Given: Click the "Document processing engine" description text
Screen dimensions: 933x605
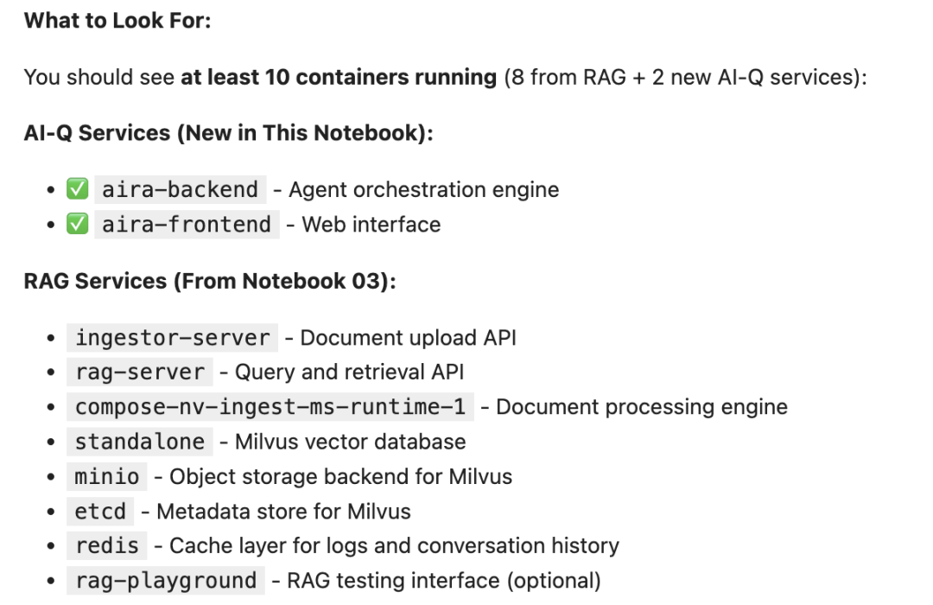Looking at the screenshot, I should pyautogui.click(x=642, y=407).
